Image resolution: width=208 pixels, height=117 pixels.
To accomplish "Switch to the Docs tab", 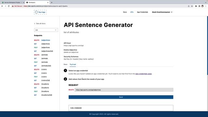I will click(x=65, y=64).
